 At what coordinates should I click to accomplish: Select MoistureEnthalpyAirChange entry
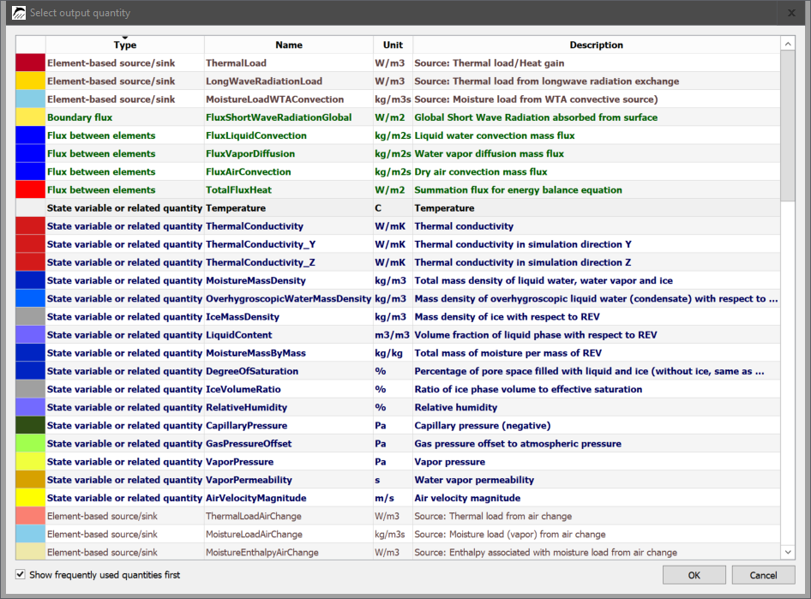(x=289, y=552)
